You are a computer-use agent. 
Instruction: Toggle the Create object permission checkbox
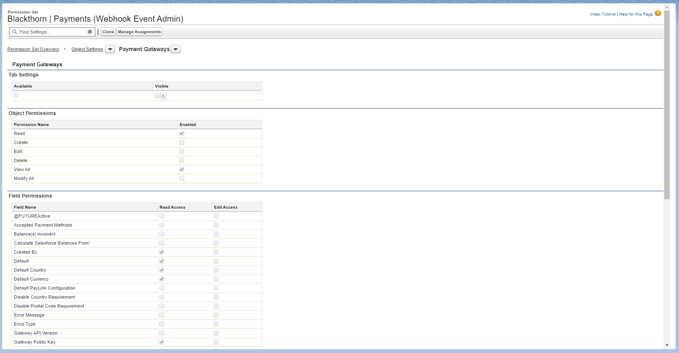[x=182, y=142]
